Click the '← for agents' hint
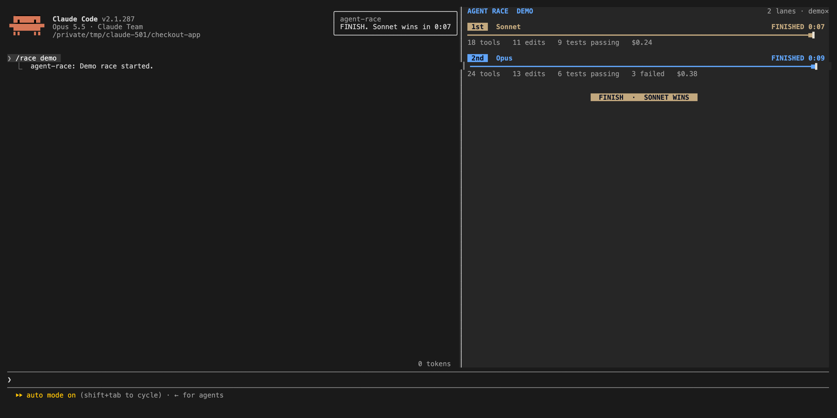 tap(199, 395)
